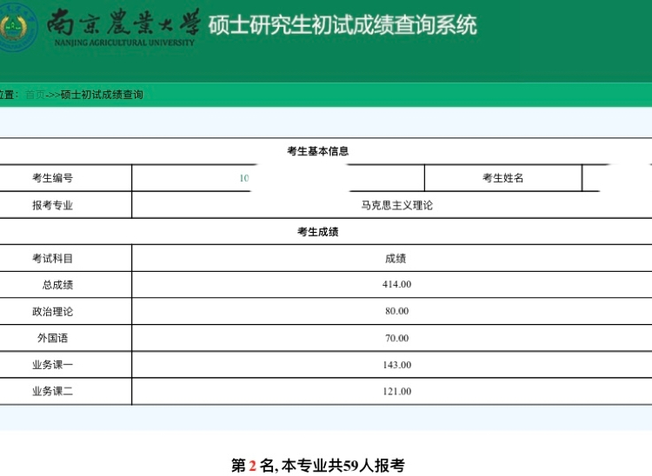The image size is (652, 476).
Task: Click the 南京農業大學 calligraphy banner title
Action: click(123, 22)
